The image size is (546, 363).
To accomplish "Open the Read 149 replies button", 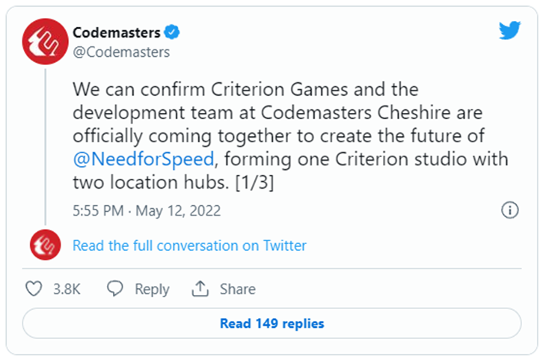I will point(272,323).
